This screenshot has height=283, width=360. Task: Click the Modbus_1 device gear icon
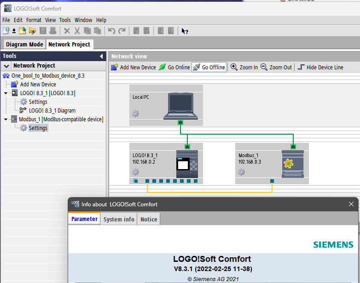coord(241,172)
